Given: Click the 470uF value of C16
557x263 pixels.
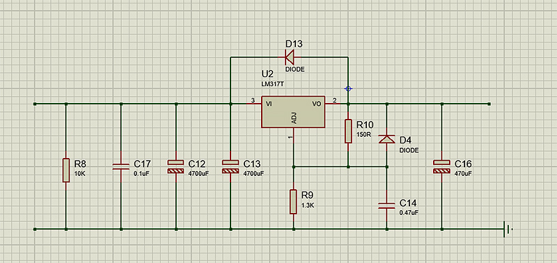Looking at the screenshot, I should pos(463,173).
